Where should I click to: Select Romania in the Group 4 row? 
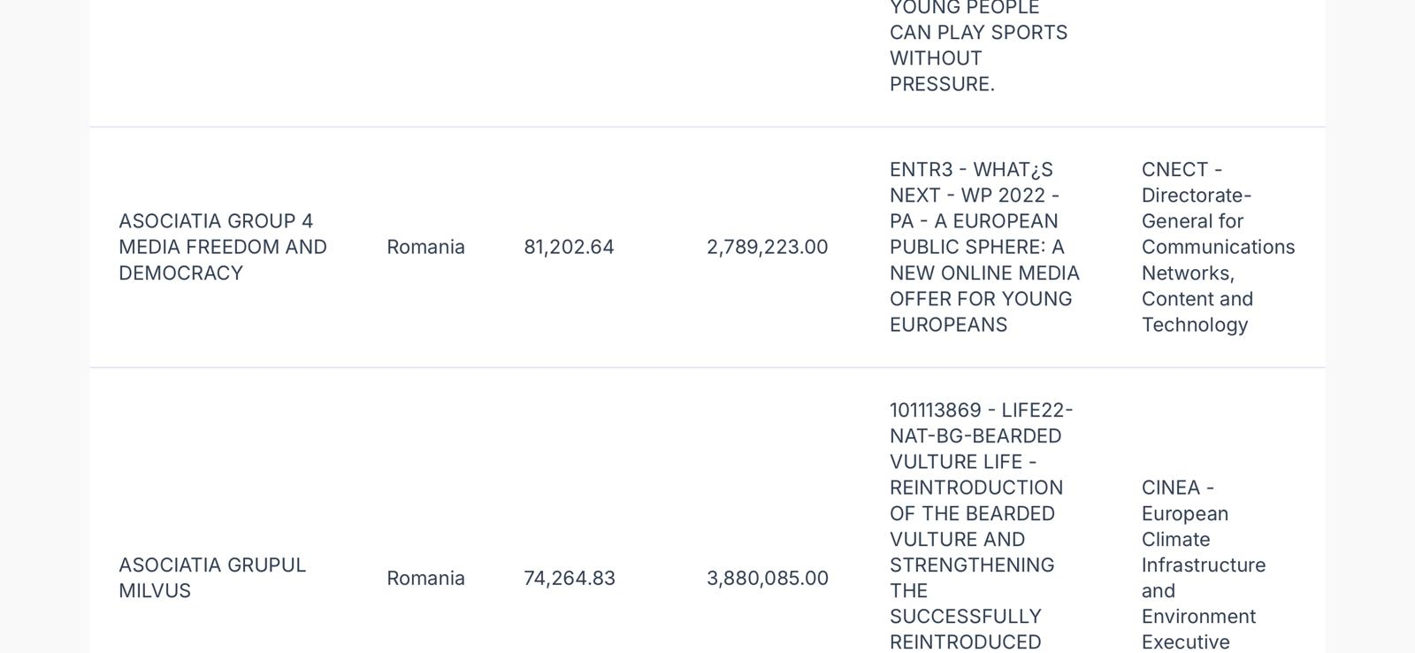pos(425,247)
